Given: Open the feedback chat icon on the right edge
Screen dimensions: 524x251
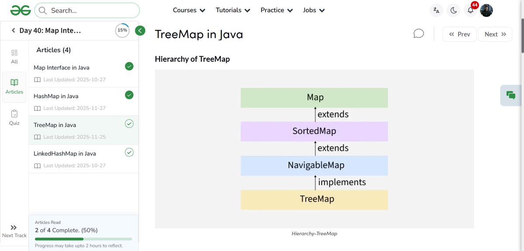Looking at the screenshot, I should click(x=511, y=95).
